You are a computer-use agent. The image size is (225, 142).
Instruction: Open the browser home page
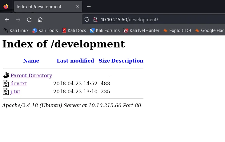pos(40,20)
